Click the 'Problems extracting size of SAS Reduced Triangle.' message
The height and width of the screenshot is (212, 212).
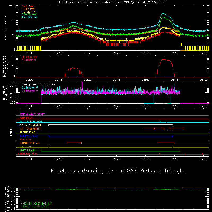pos(118,171)
